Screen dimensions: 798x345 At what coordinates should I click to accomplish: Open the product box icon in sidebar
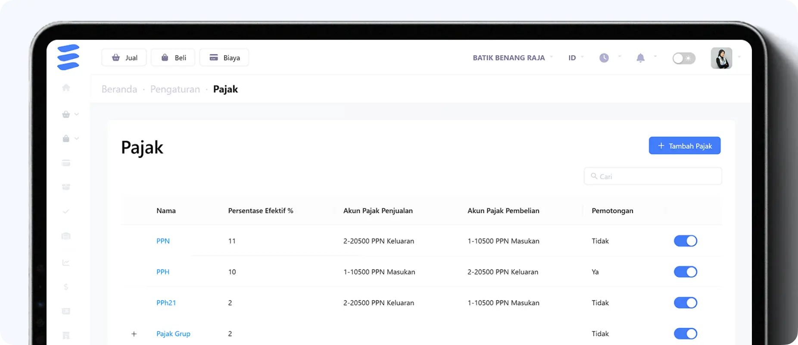[66, 187]
